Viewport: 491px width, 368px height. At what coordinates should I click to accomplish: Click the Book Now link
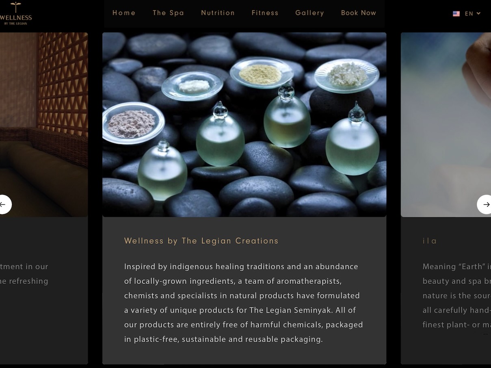point(359,13)
